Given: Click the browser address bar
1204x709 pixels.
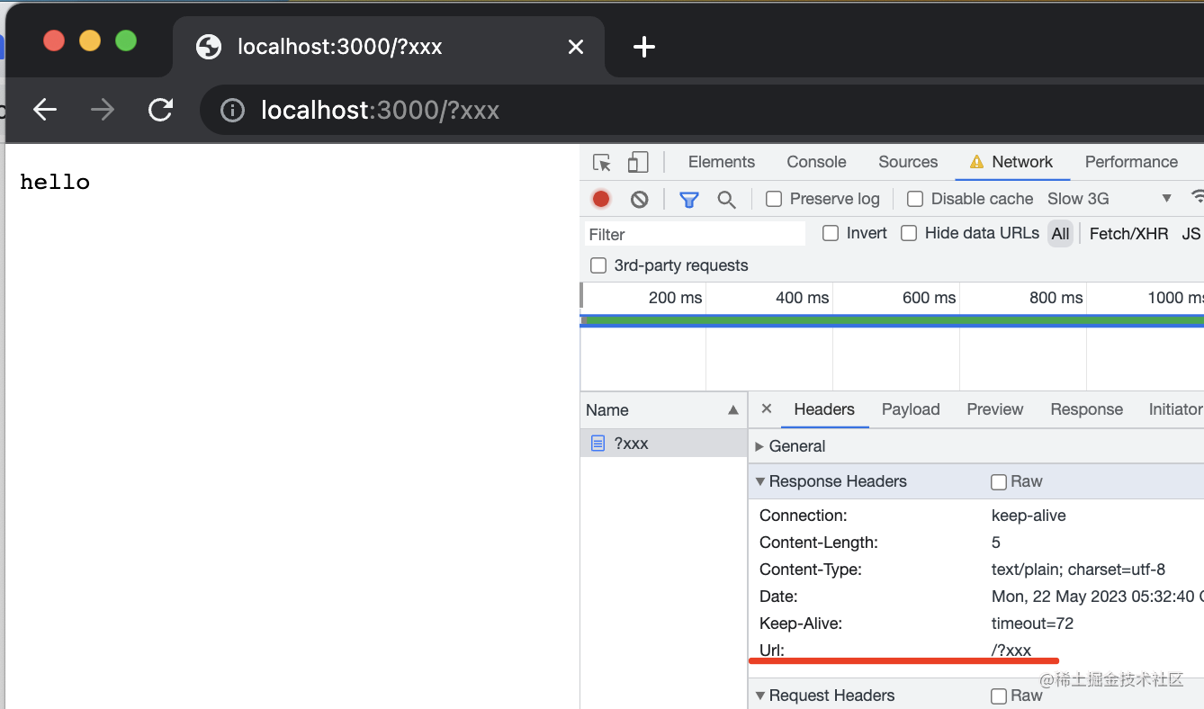Looking at the screenshot, I should pyautogui.click(x=702, y=110).
